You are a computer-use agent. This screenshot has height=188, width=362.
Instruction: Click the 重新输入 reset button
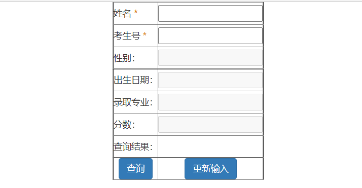pos(210,169)
